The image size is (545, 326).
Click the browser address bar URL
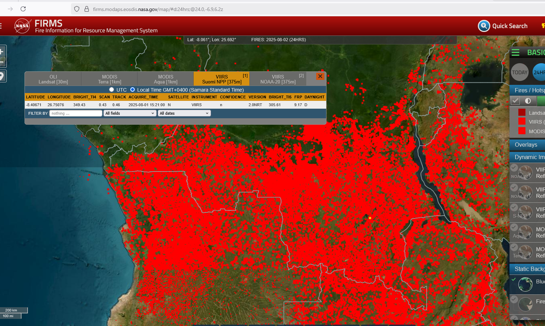(x=158, y=9)
